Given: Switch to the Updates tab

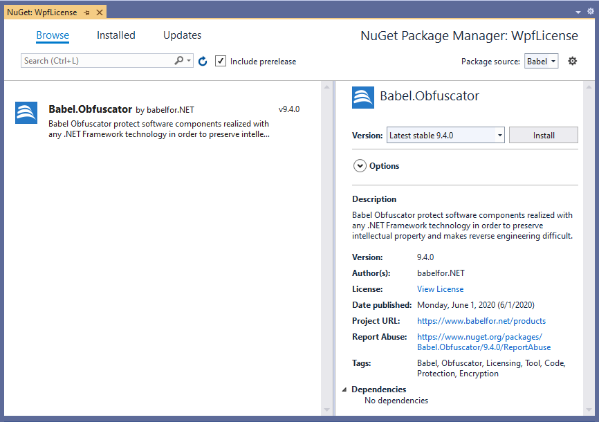Looking at the screenshot, I should [182, 35].
